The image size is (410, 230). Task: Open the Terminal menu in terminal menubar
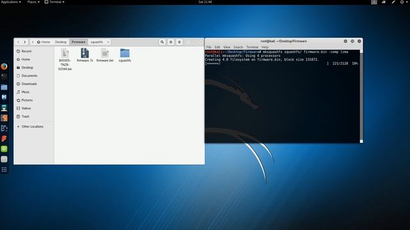coord(252,47)
